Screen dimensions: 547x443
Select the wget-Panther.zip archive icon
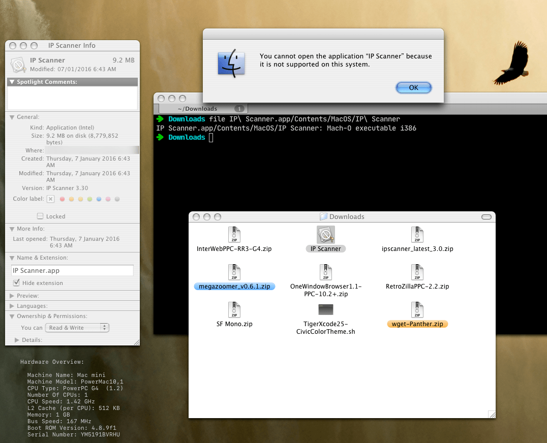point(417,310)
